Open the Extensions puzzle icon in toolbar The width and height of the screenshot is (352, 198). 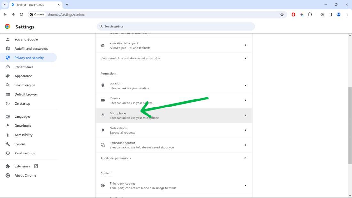(x=310, y=15)
